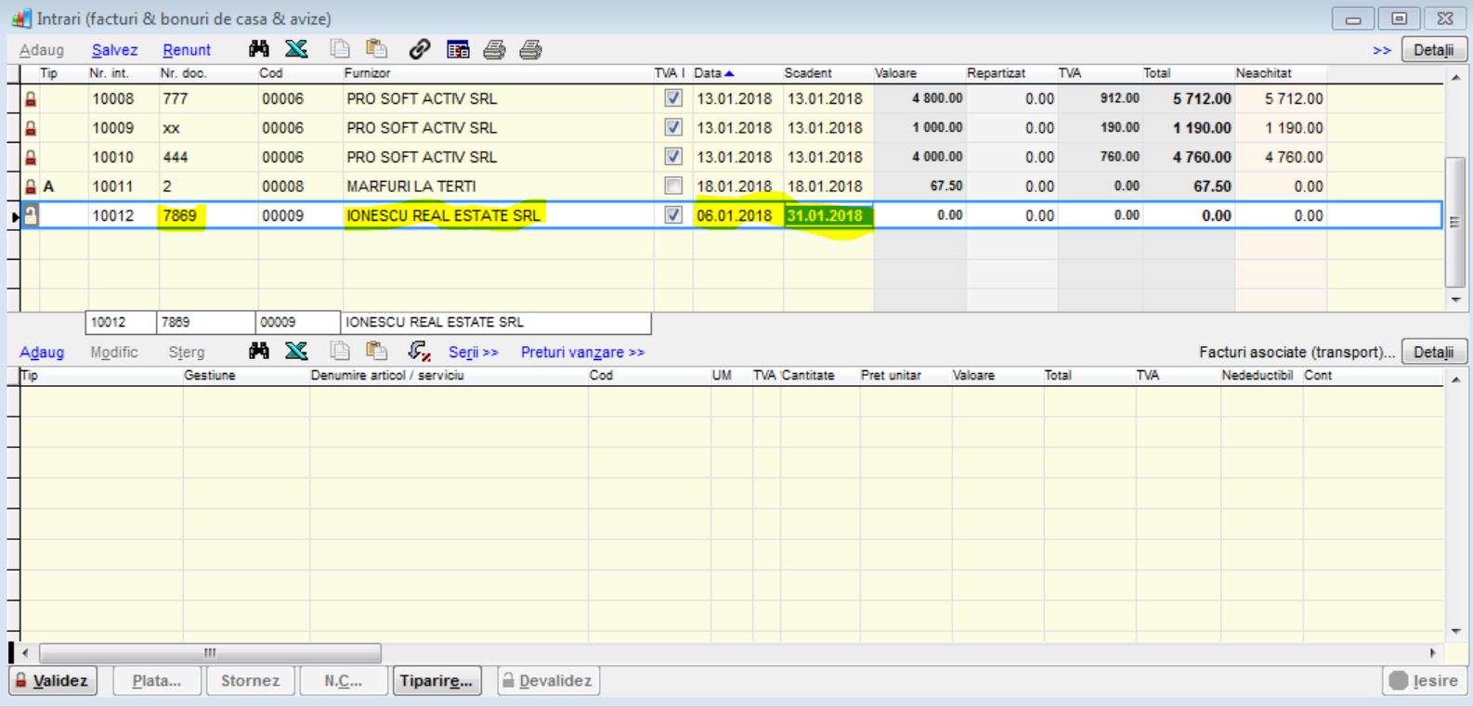Toggle the TVA checkbox for IONESCU REAL ESTATE SRL

click(x=673, y=215)
